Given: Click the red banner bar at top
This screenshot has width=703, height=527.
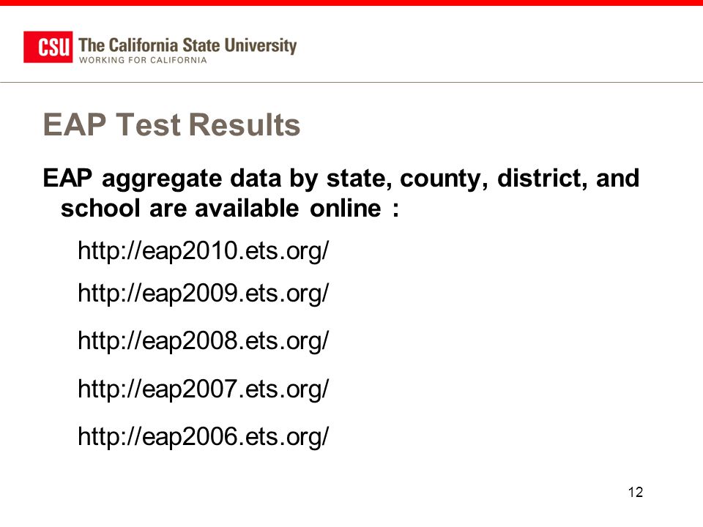Looking at the screenshot, I should 351,3.
